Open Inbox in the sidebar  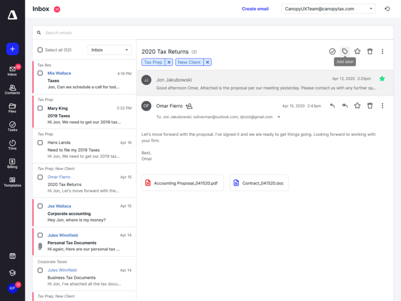tap(13, 71)
